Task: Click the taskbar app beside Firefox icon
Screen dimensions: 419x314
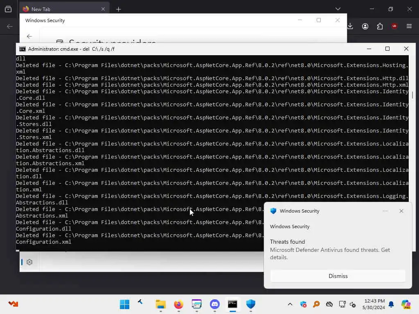Action: 196,304
